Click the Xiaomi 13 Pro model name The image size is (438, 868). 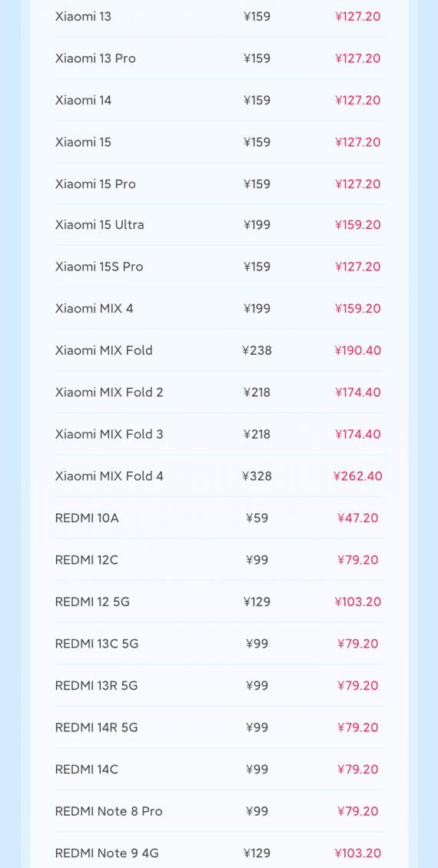(95, 58)
